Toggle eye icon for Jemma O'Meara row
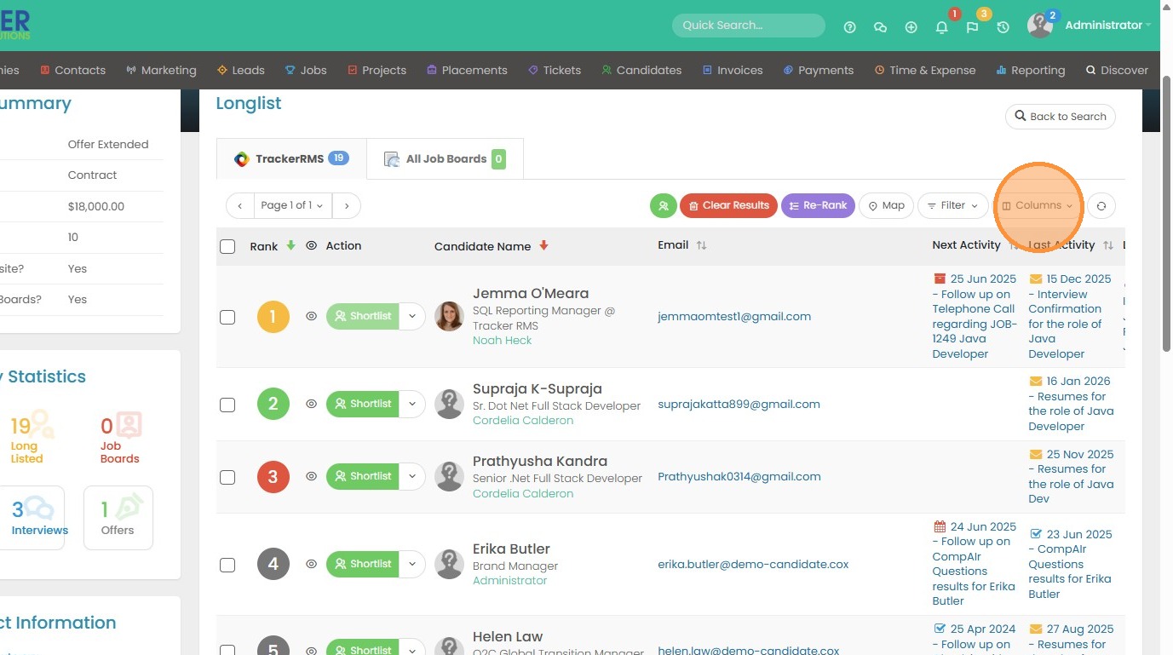The width and height of the screenshot is (1173, 655). [x=312, y=316]
